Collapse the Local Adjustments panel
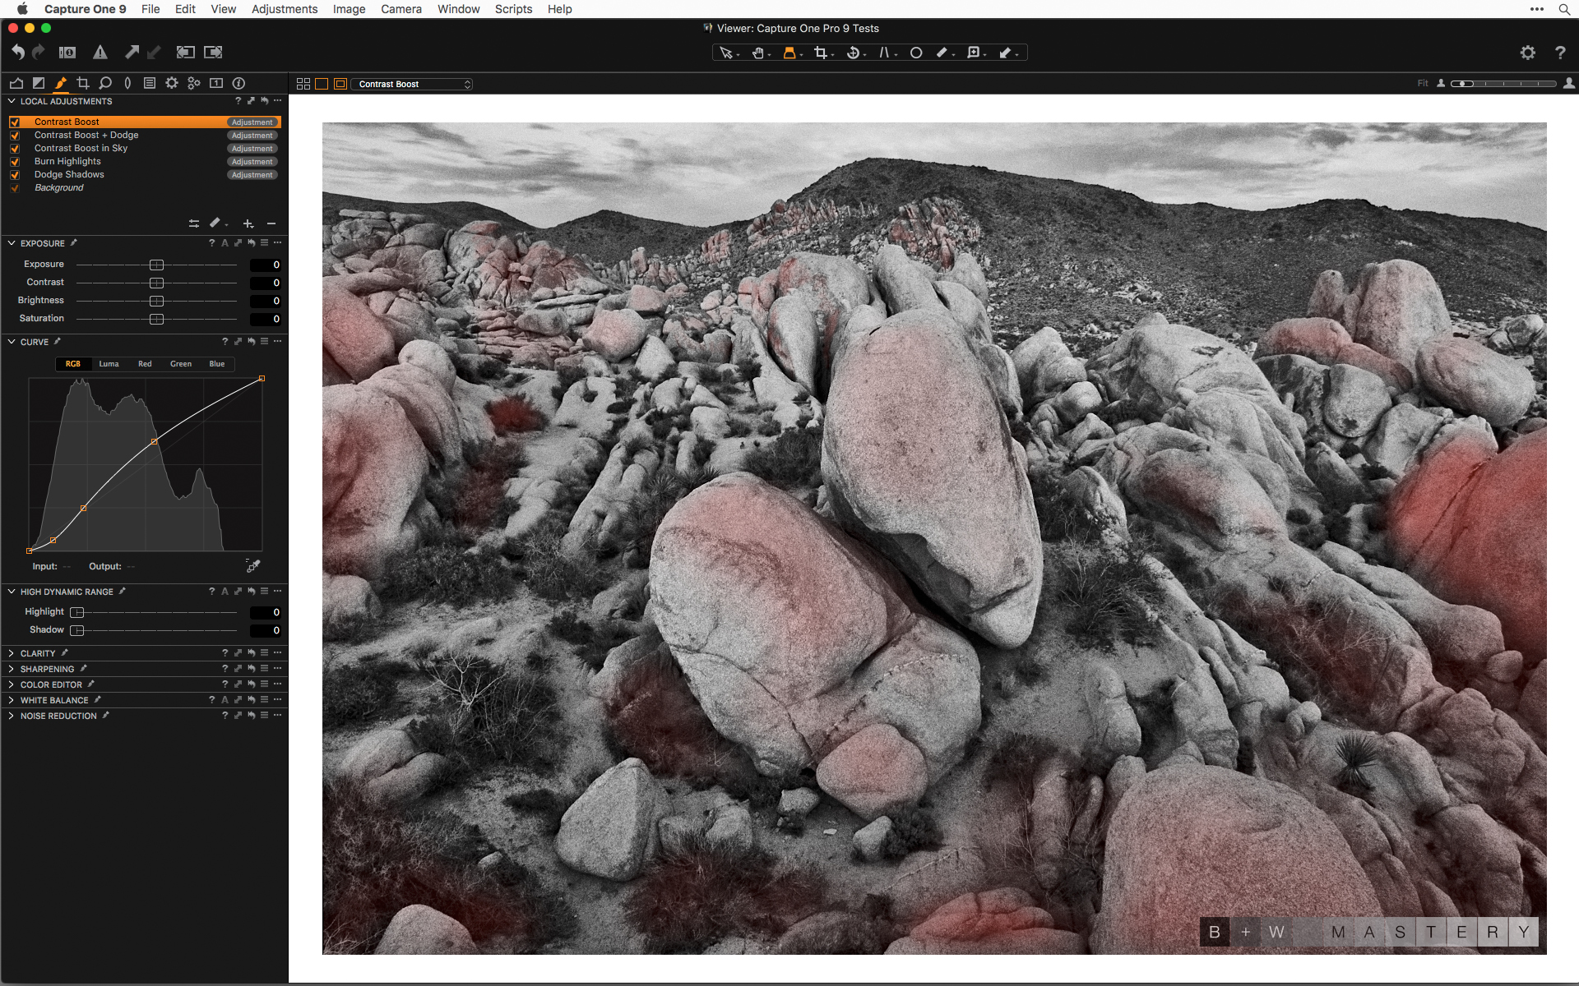The height and width of the screenshot is (986, 1579). coord(12,101)
